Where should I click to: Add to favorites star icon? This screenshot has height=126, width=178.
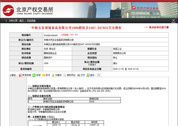tap(53, 75)
